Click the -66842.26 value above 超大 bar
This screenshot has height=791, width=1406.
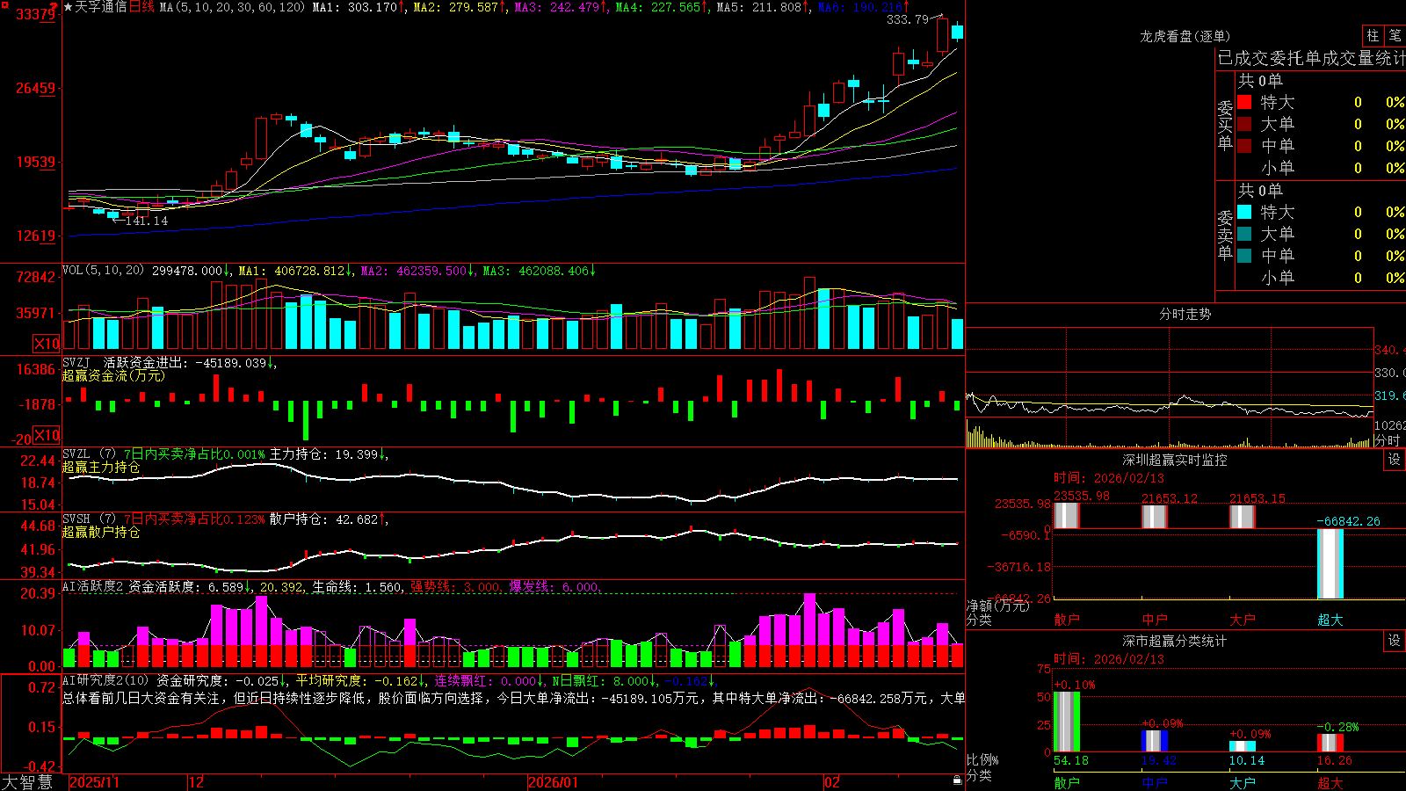(1348, 521)
